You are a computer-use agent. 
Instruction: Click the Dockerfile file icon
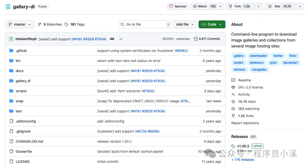tap(11, 151)
